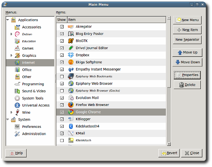
Task: Select the Epiphany Web Browser row text
Action: point(94,84)
